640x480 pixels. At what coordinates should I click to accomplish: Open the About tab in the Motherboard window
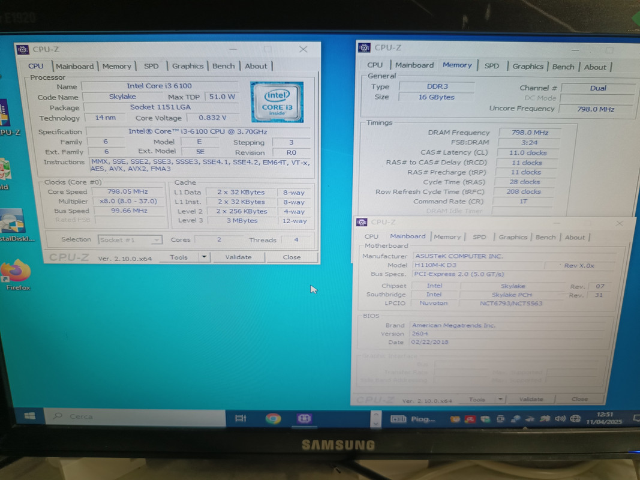(575, 238)
